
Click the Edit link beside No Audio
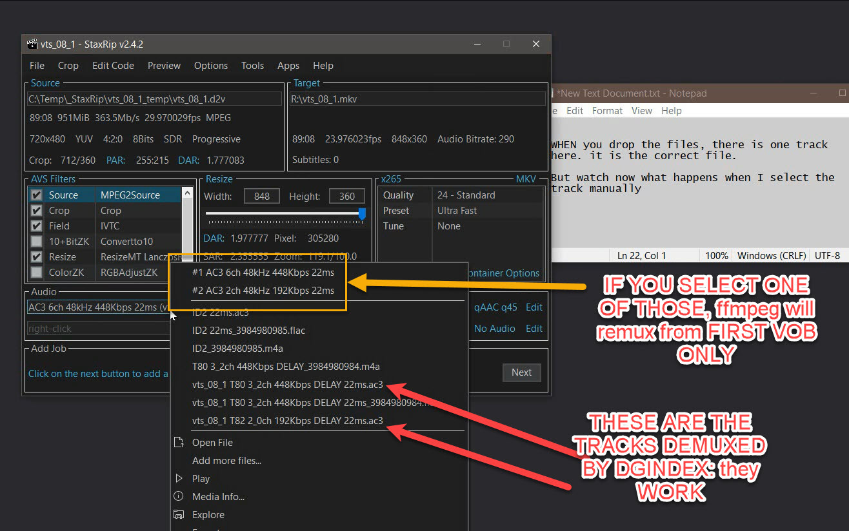point(534,329)
